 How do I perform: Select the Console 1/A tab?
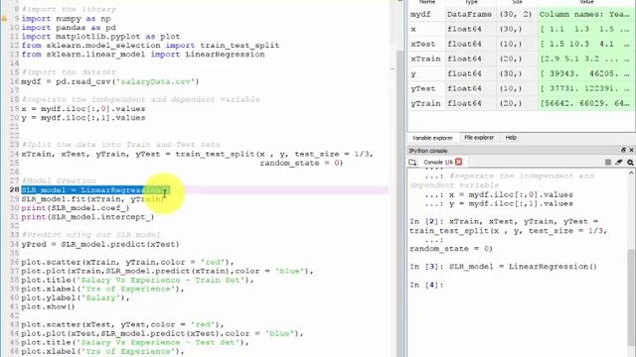(x=438, y=162)
